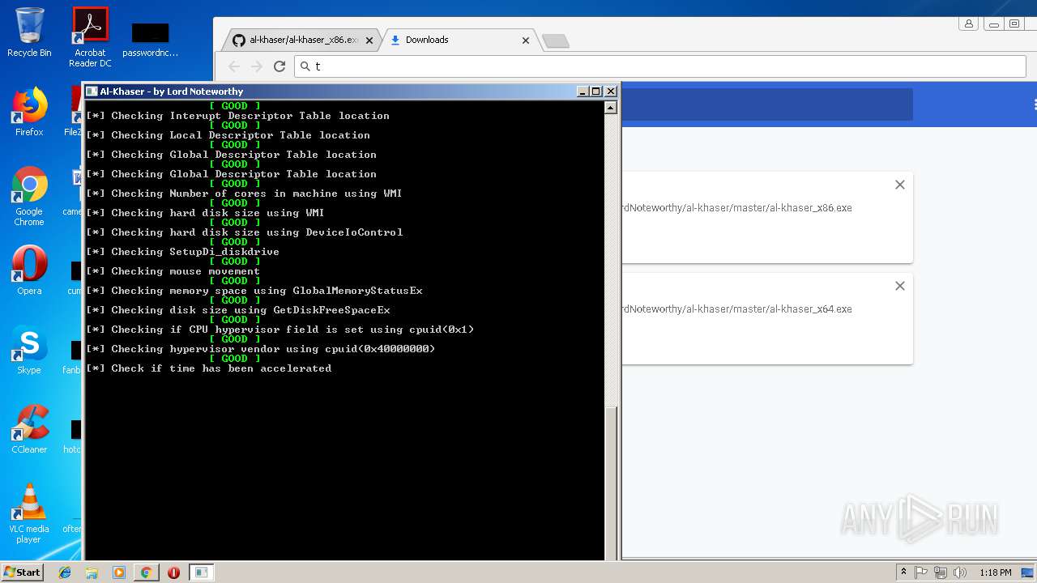Select the Downloads tab in Chrome
Screen dimensions: 1037x583
click(x=459, y=40)
